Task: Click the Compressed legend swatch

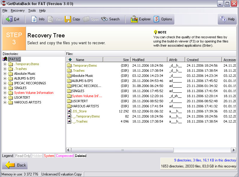Action: [65, 156]
